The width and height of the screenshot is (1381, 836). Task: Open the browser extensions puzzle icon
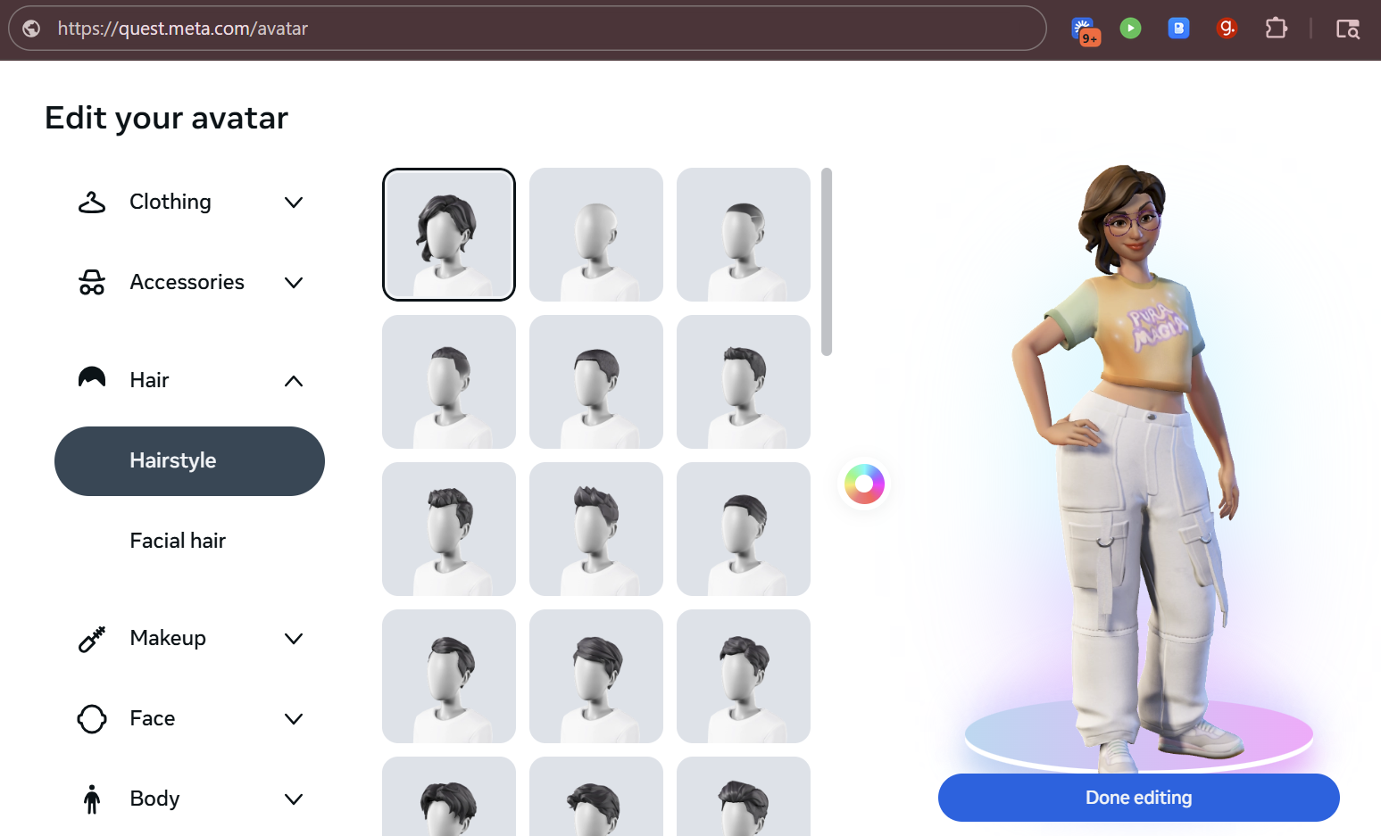click(1276, 29)
